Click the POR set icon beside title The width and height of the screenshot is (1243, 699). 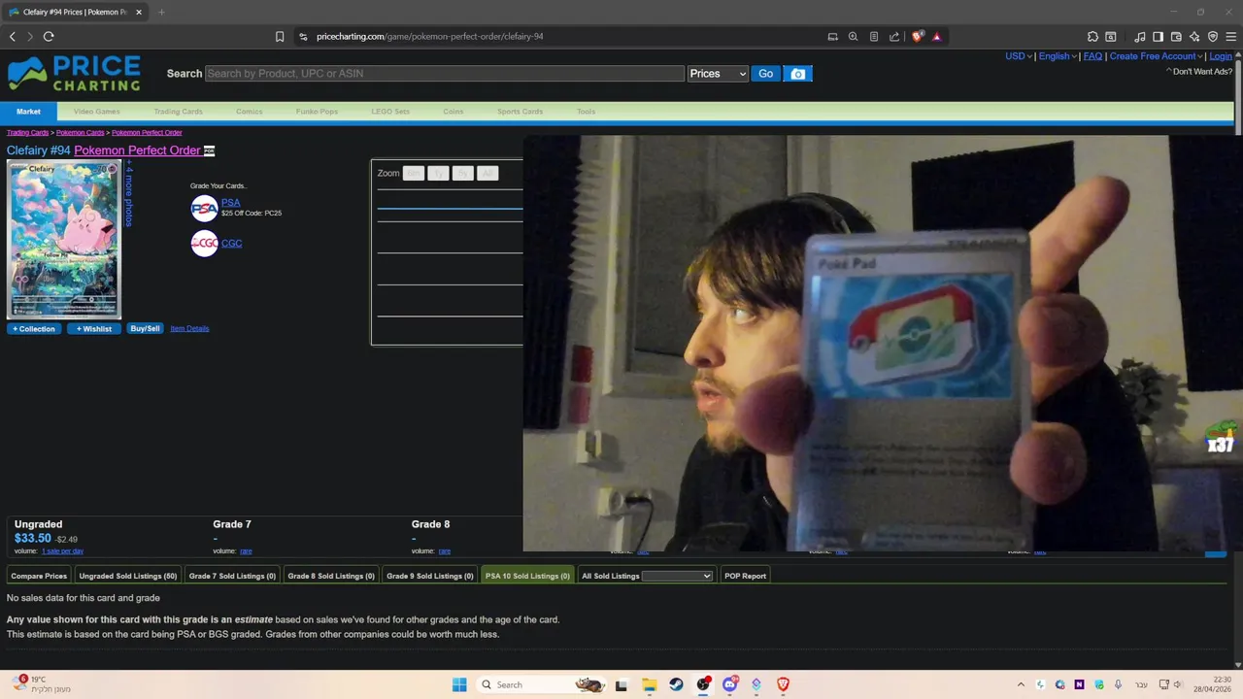pos(209,150)
